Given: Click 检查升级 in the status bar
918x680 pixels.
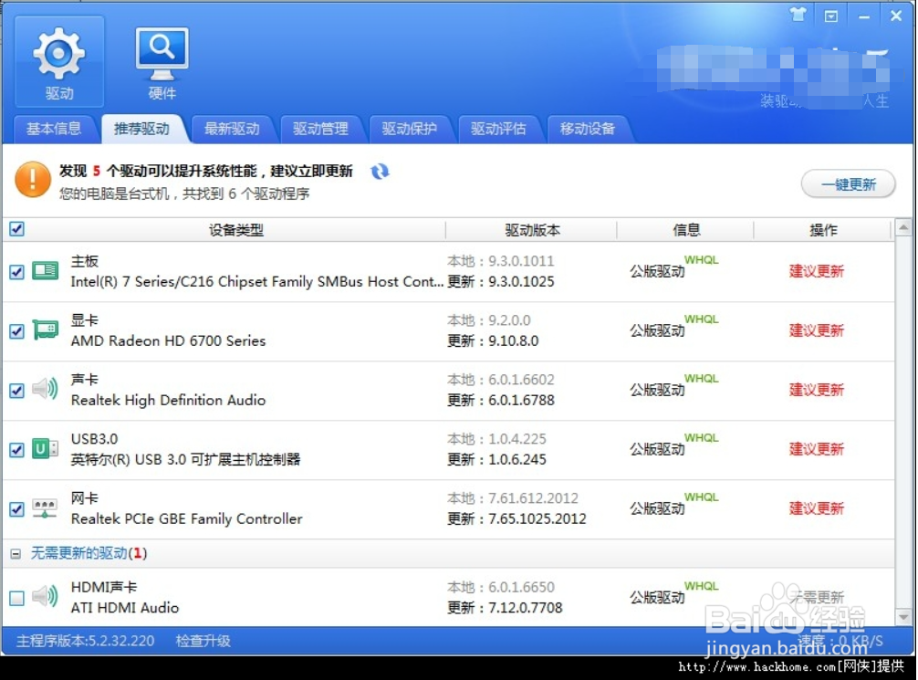Looking at the screenshot, I should 203,641.
